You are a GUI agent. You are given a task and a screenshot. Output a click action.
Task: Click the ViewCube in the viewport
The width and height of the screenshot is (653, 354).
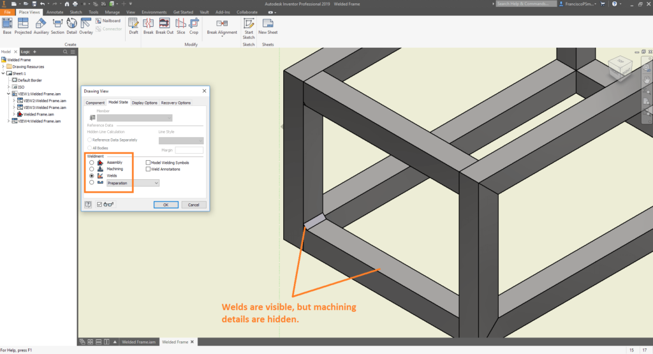(x=620, y=68)
